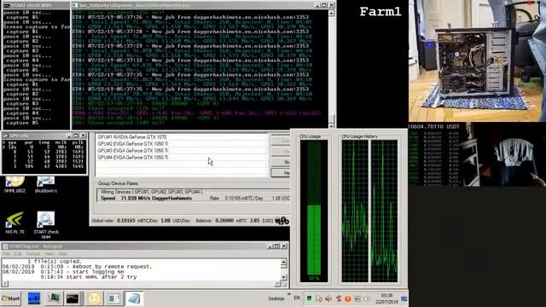Click the computer case webcam view

coord(478,61)
